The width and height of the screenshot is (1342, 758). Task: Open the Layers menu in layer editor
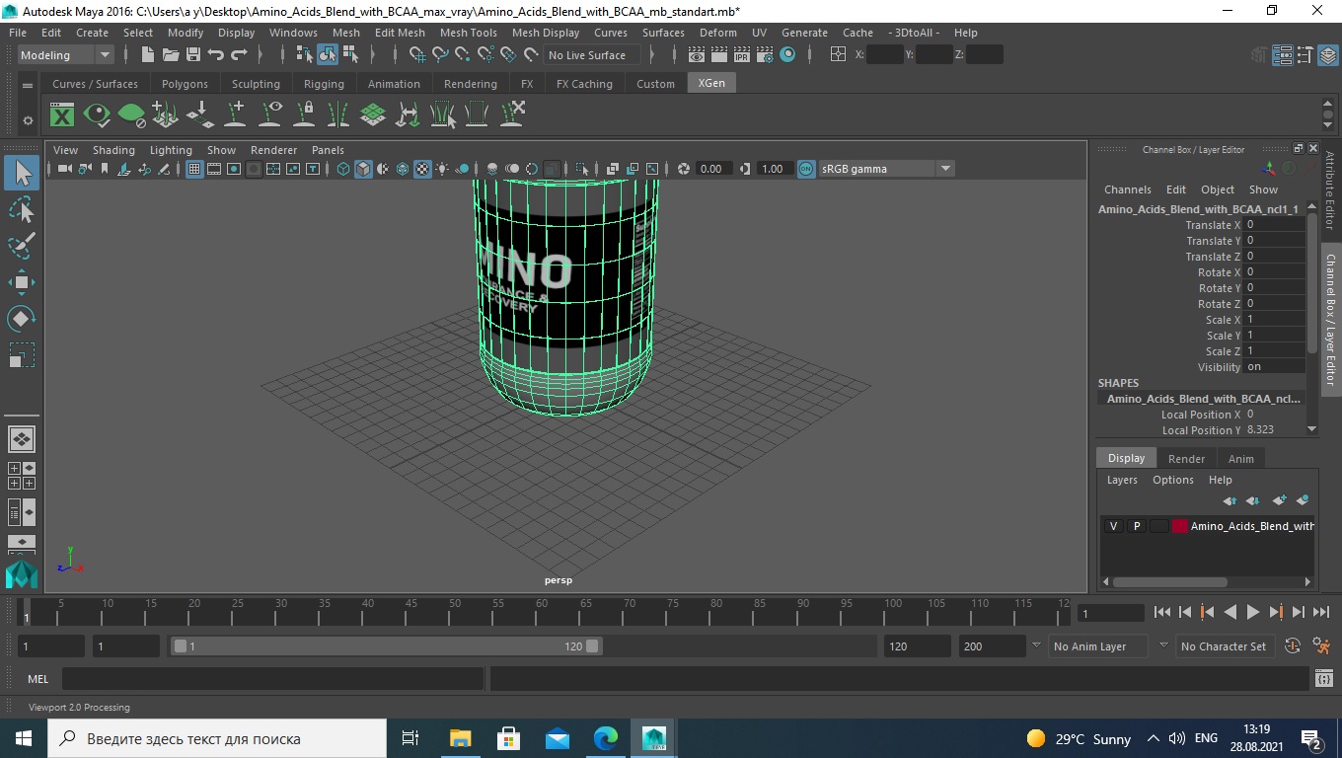coord(1122,480)
